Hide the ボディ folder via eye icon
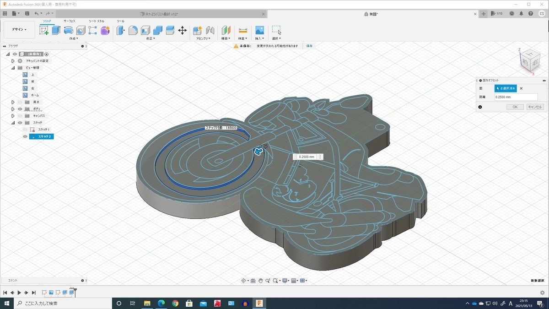Screen dimensions: 549x309 point(20,109)
